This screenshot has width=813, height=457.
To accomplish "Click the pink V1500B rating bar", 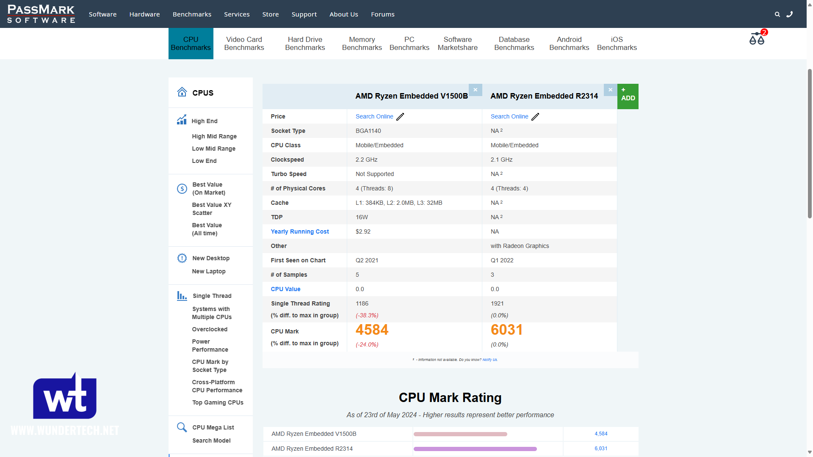I will [x=460, y=434].
